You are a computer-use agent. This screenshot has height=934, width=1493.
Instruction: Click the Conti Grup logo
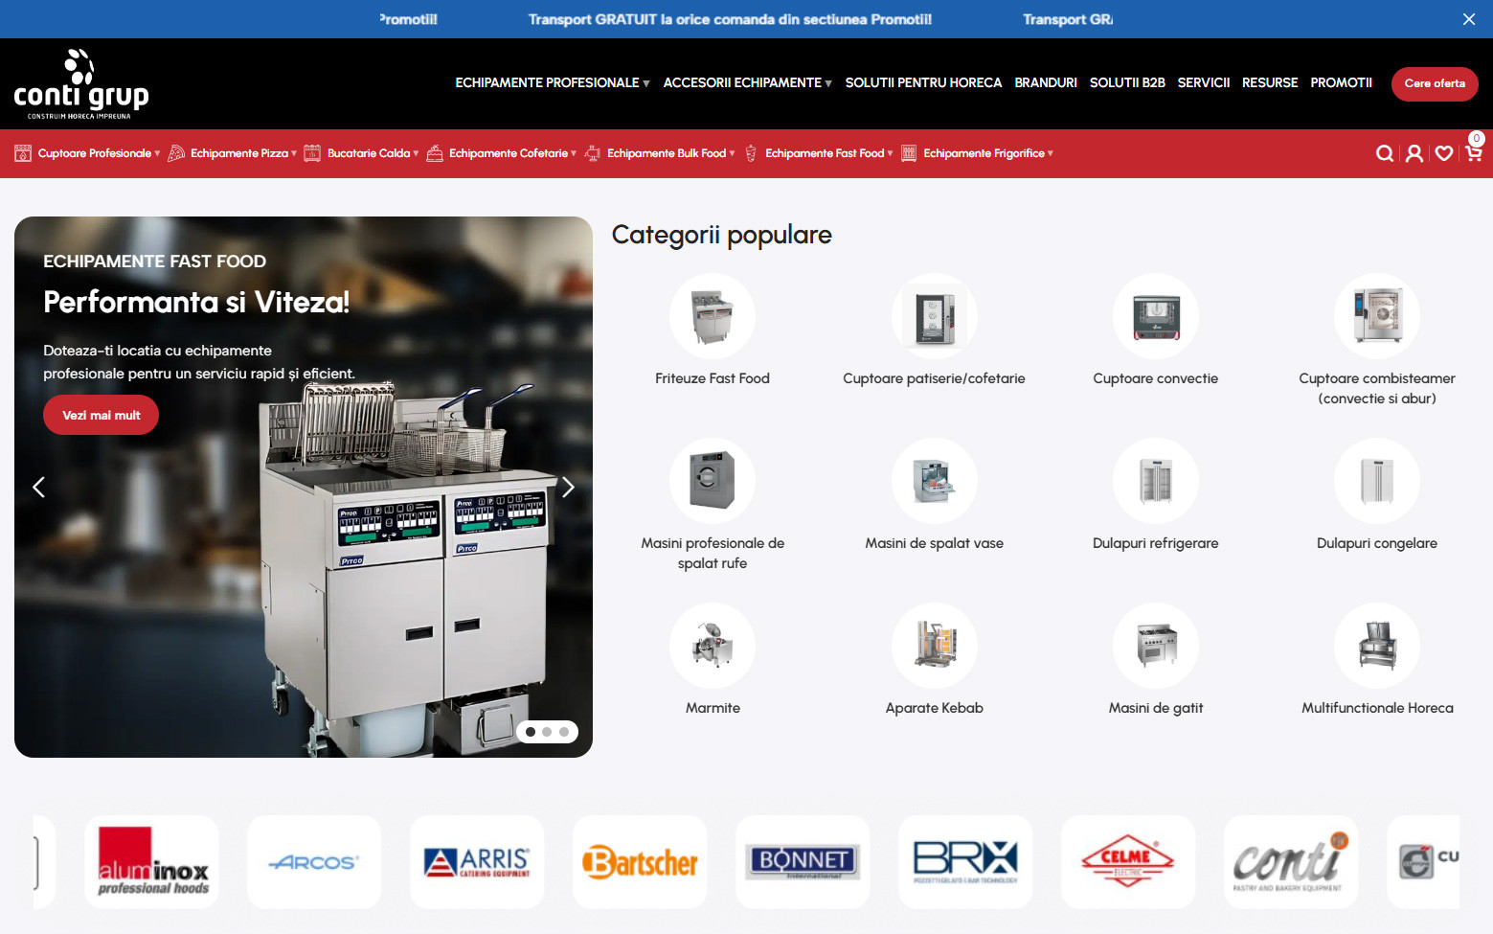point(81,84)
